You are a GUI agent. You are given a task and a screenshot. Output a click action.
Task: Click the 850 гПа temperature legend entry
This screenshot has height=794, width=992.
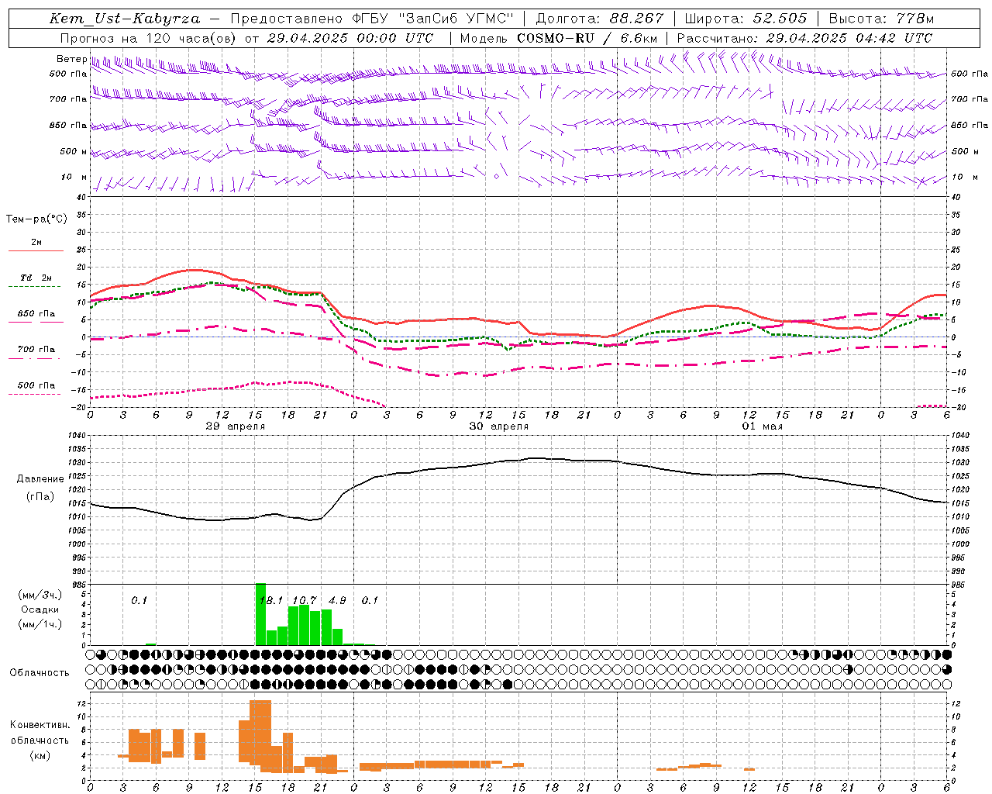click(x=36, y=314)
